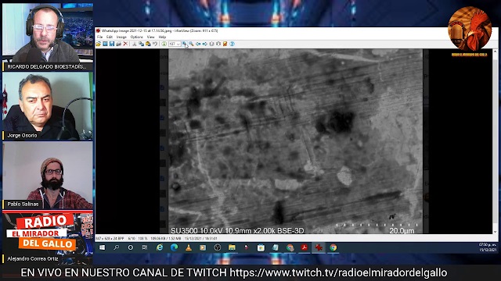Open Adobe Acrobat Reader from the taskbar

tap(305, 247)
